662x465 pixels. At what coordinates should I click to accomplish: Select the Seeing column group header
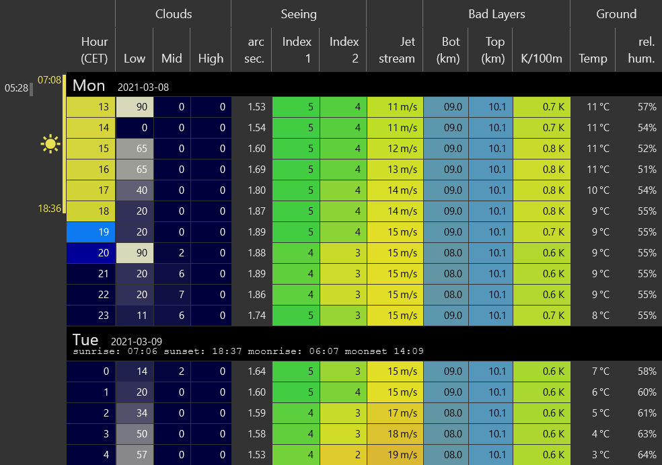pyautogui.click(x=299, y=14)
